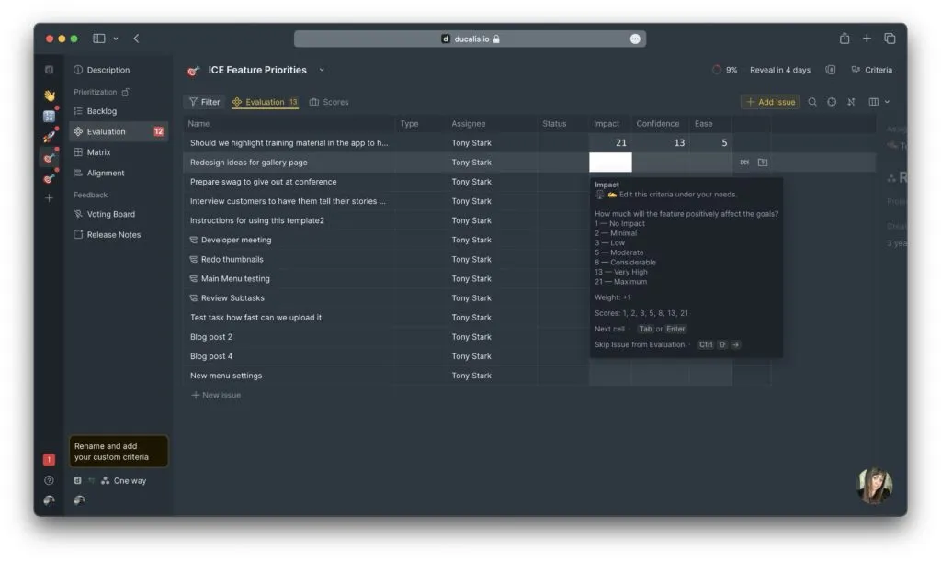
Task: Open sorting options via the sort icon
Action: click(x=851, y=101)
